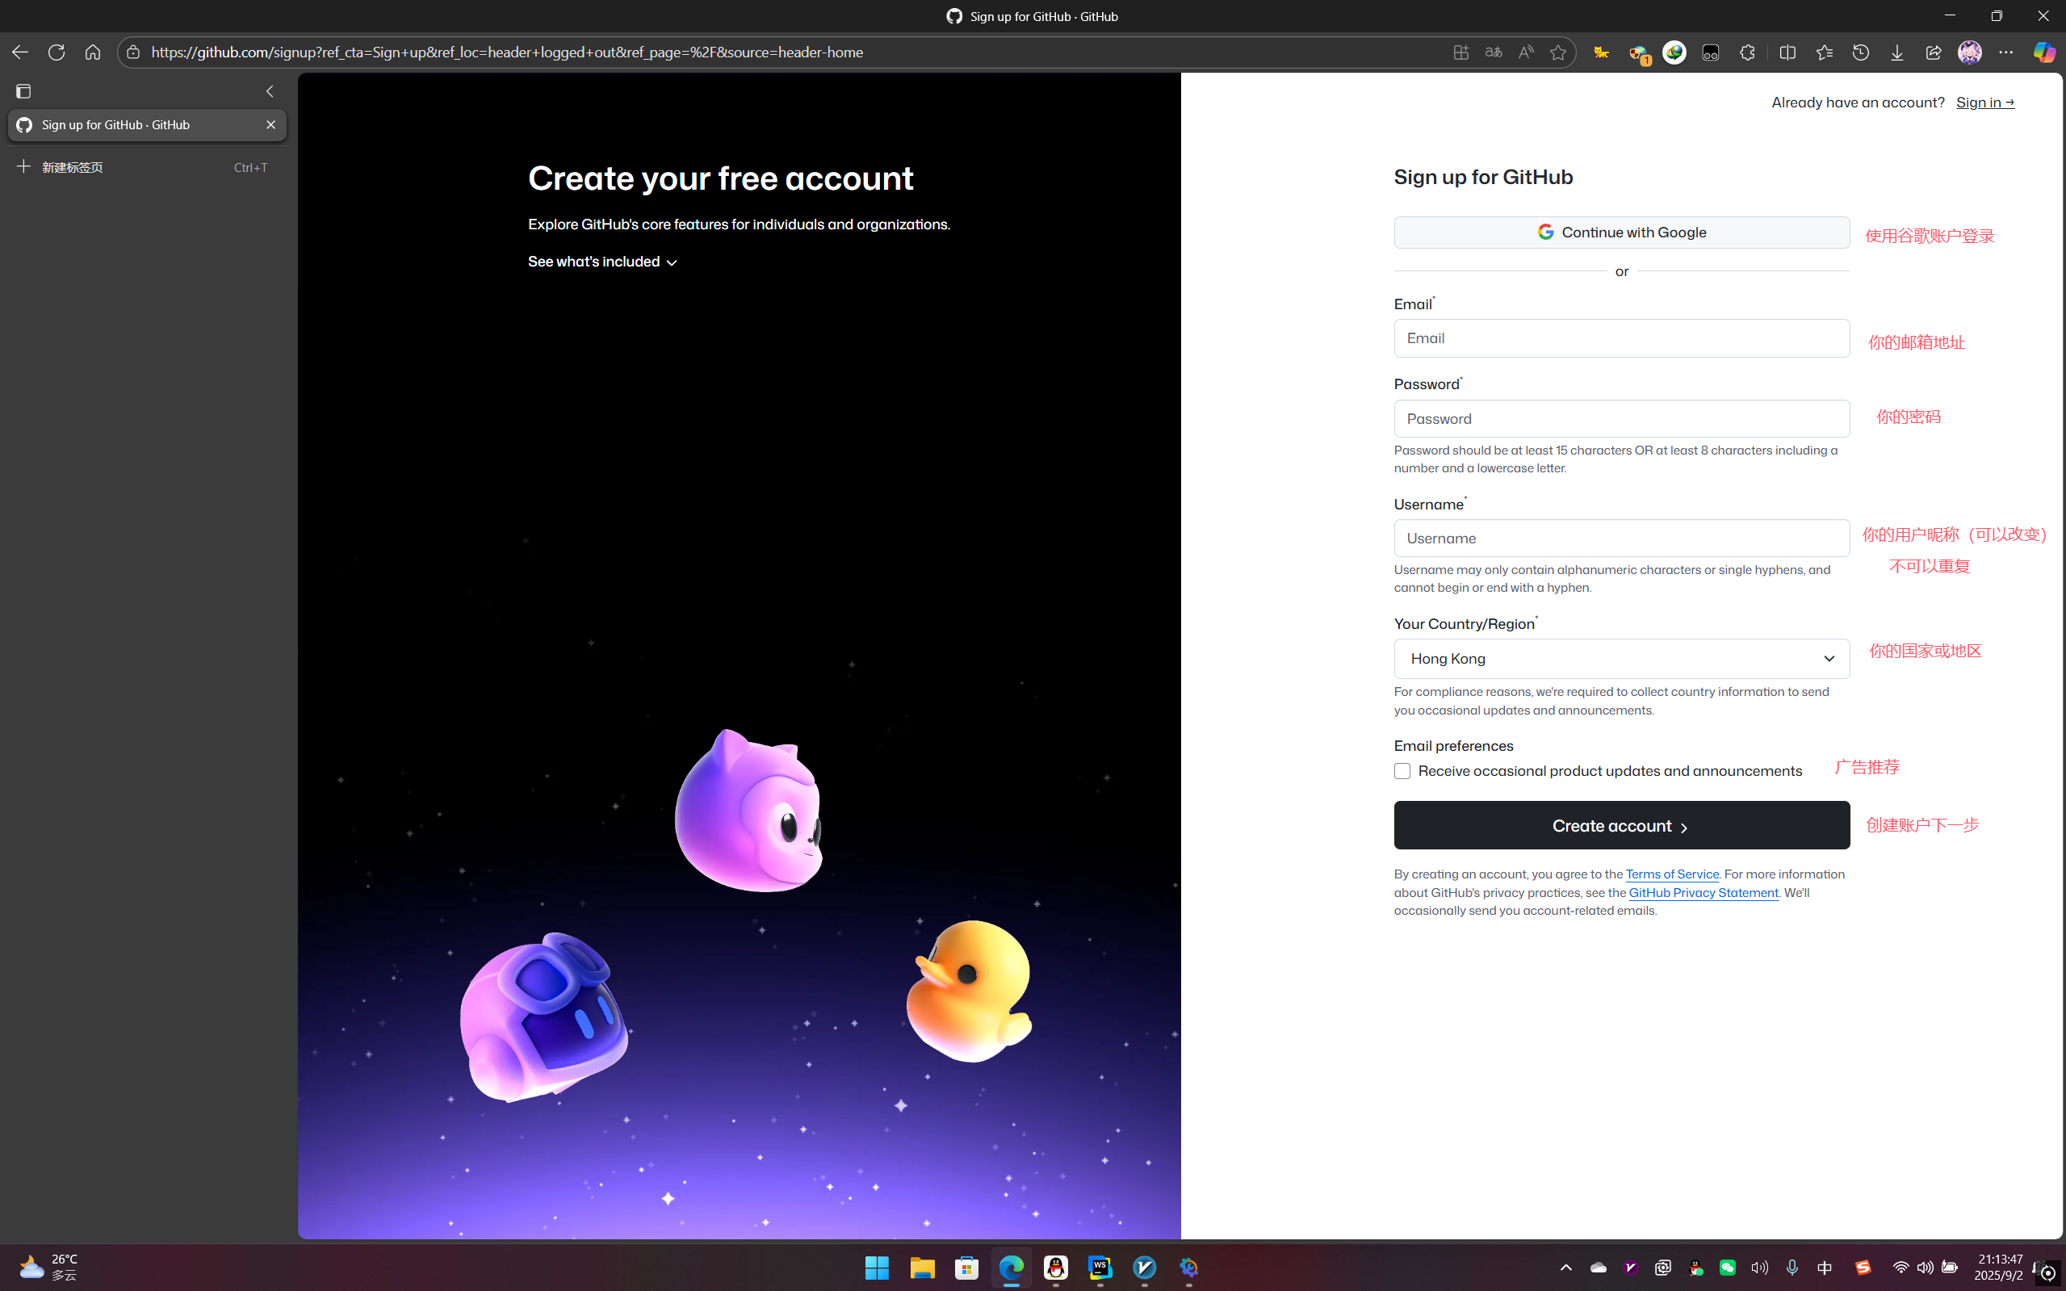Click the Create account button
Screen dimensions: 2066x1291
[1621, 825]
